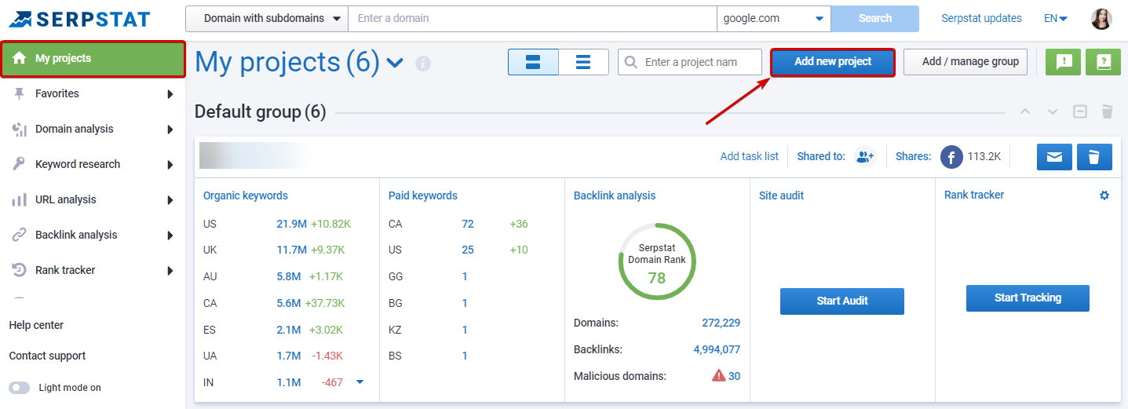
Task: Focus the project name search field
Action: click(x=690, y=62)
